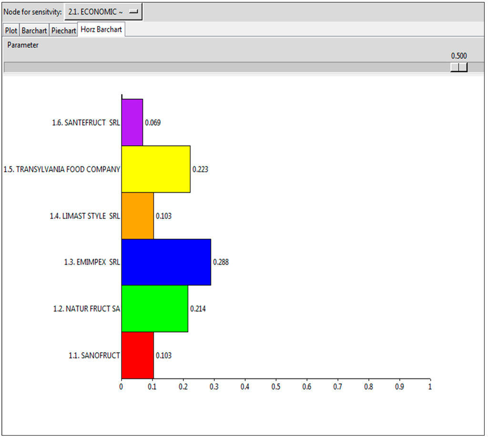Select the Piechart tab

(64, 30)
